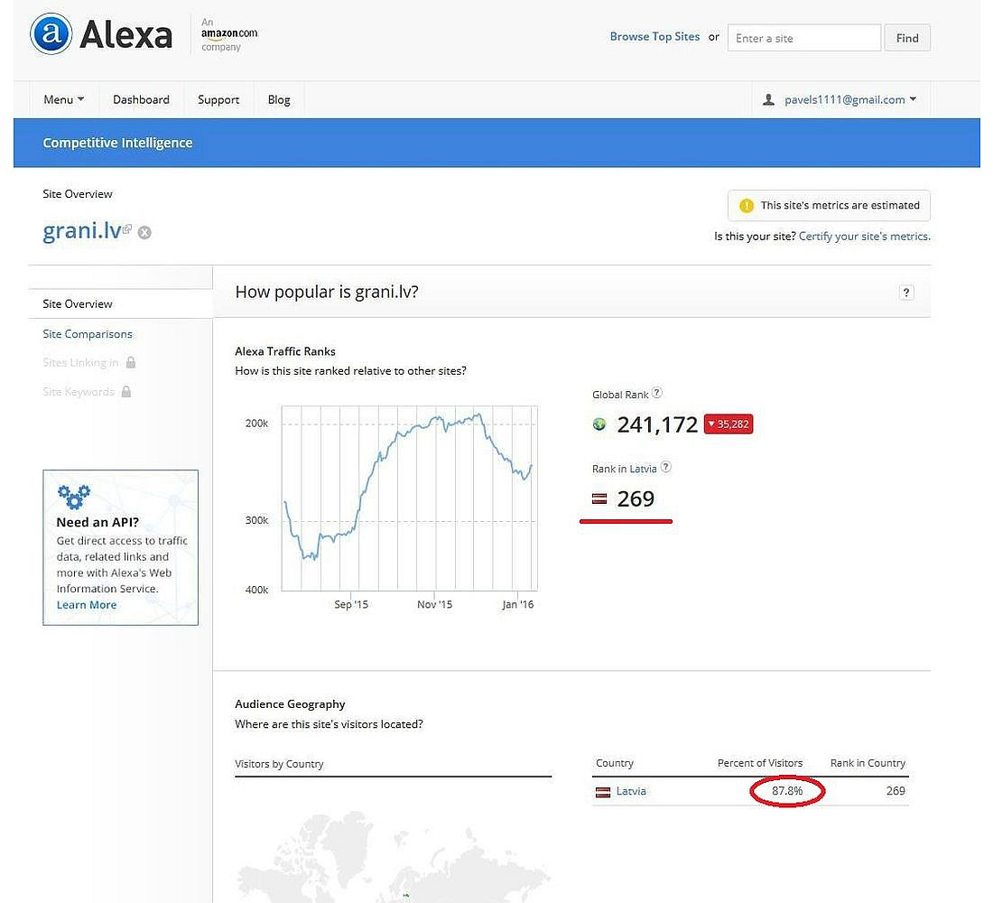Screen dimensions: 993x903
Task: Click the Latvia link in the country table
Action: tap(631, 791)
